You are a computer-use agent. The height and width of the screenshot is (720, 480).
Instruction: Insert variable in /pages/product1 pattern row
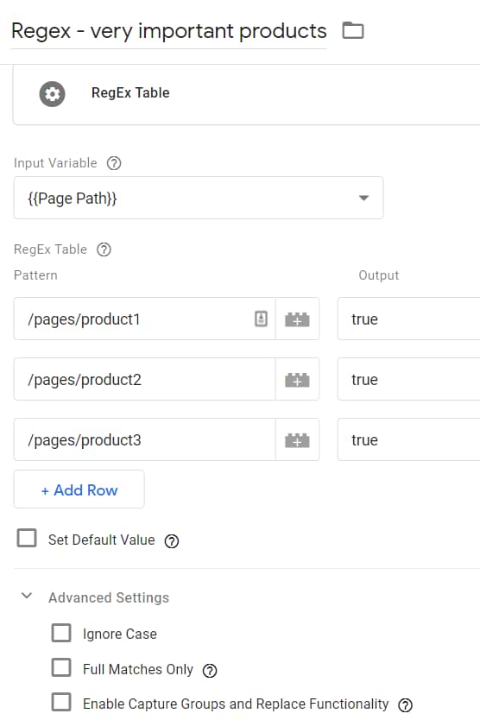(297, 319)
